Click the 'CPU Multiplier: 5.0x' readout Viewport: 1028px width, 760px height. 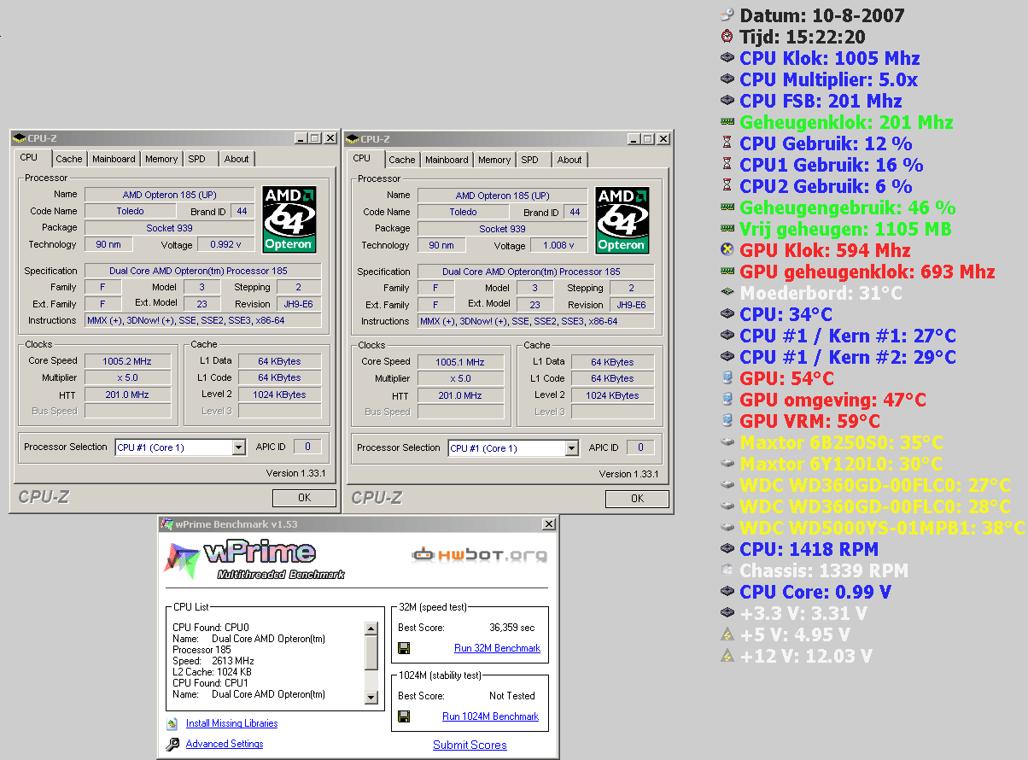click(x=828, y=79)
